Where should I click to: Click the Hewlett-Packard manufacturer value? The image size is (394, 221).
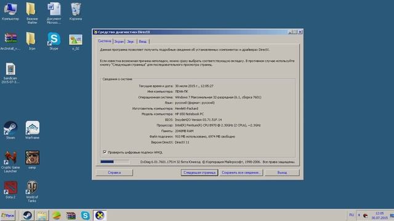(187, 109)
